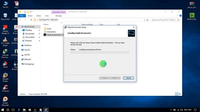200x112 pixels.
Task: Open the Share ribbon tab
Action: click(39, 16)
